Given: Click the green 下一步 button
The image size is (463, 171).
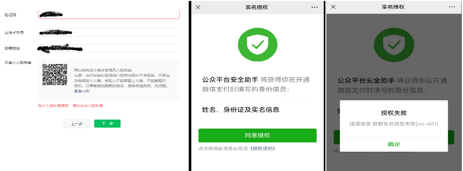Looking at the screenshot, I should [x=107, y=124].
